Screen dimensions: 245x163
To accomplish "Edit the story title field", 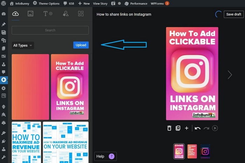I will [x=124, y=14].
